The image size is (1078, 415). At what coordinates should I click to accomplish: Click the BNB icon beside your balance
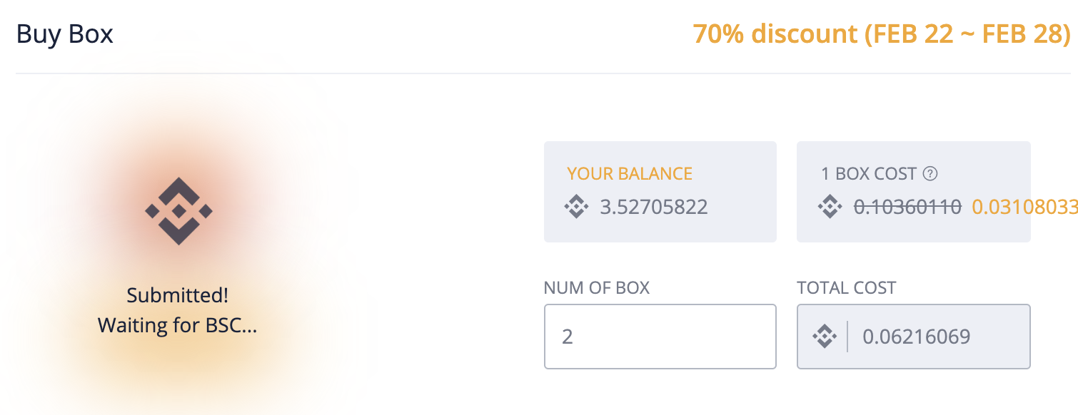point(576,207)
